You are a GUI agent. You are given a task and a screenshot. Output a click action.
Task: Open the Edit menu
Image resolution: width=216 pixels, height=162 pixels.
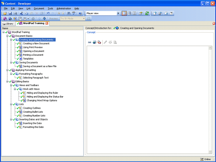coord(13,8)
